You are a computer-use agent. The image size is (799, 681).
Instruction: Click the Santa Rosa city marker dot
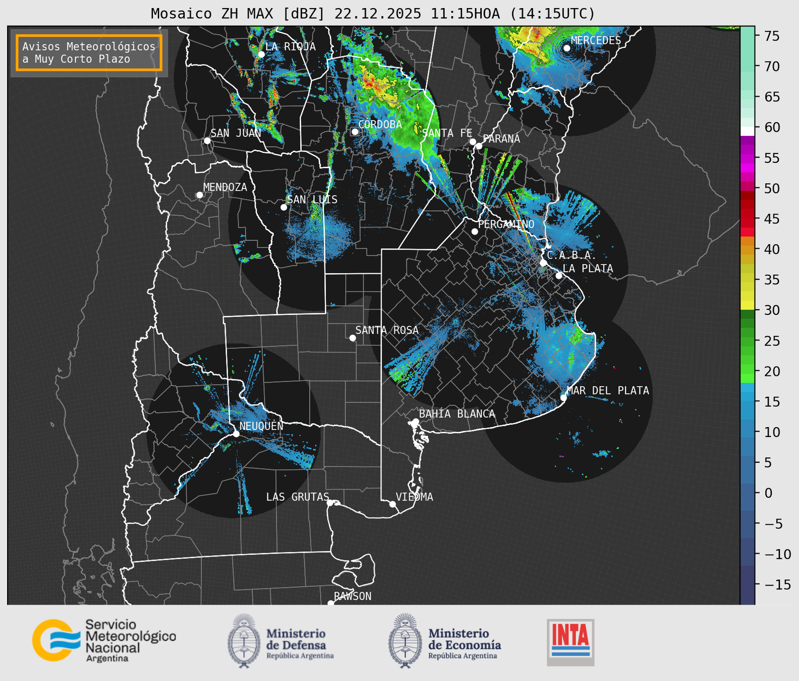pyautogui.click(x=352, y=338)
